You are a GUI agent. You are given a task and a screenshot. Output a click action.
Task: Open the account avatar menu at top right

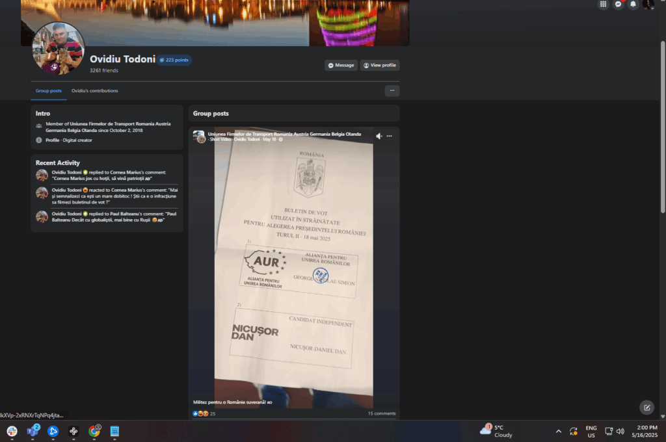coord(648,5)
